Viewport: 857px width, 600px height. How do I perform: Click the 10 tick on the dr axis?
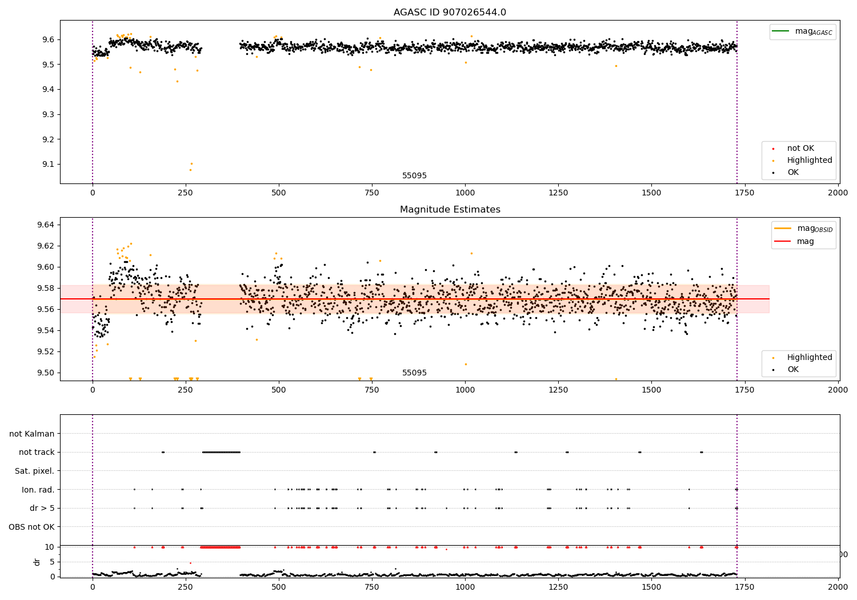50,547
